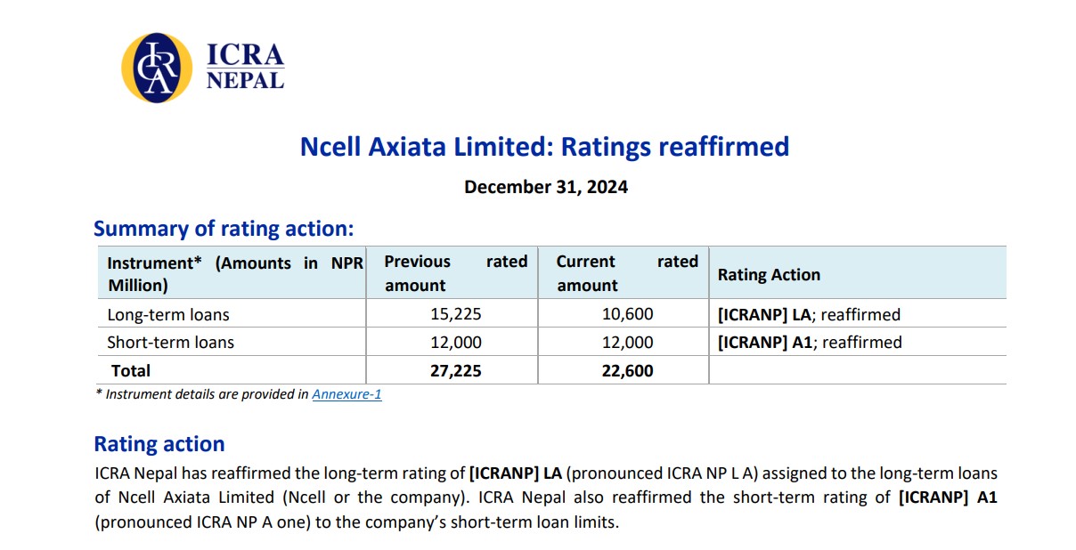Viewport: 1076px width, 550px height.
Task: Select the Previous rated amount header
Action: [x=454, y=273]
